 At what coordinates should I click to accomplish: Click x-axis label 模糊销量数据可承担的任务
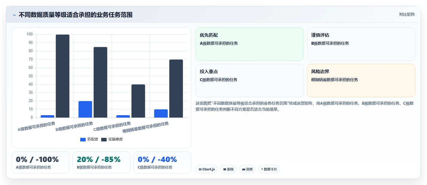146,127
